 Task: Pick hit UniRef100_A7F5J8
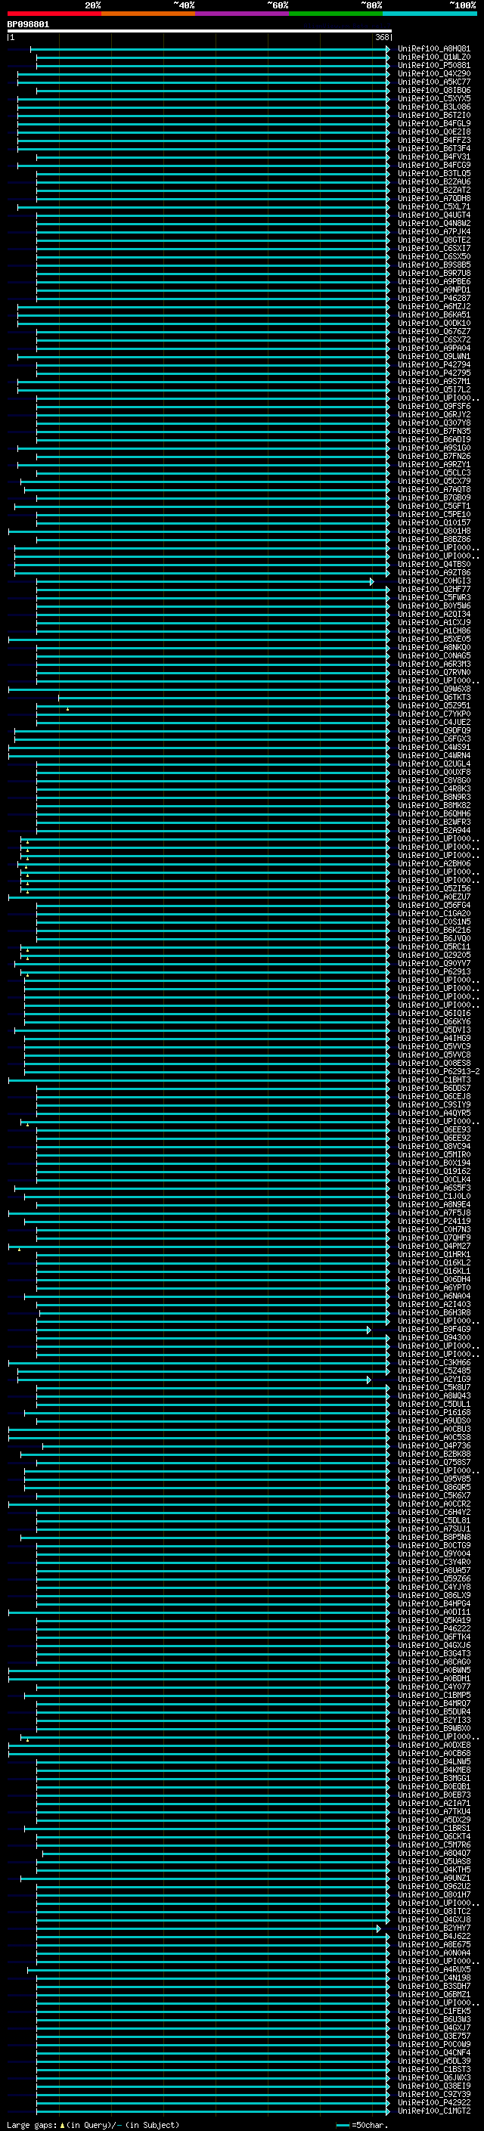[x=433, y=1213]
